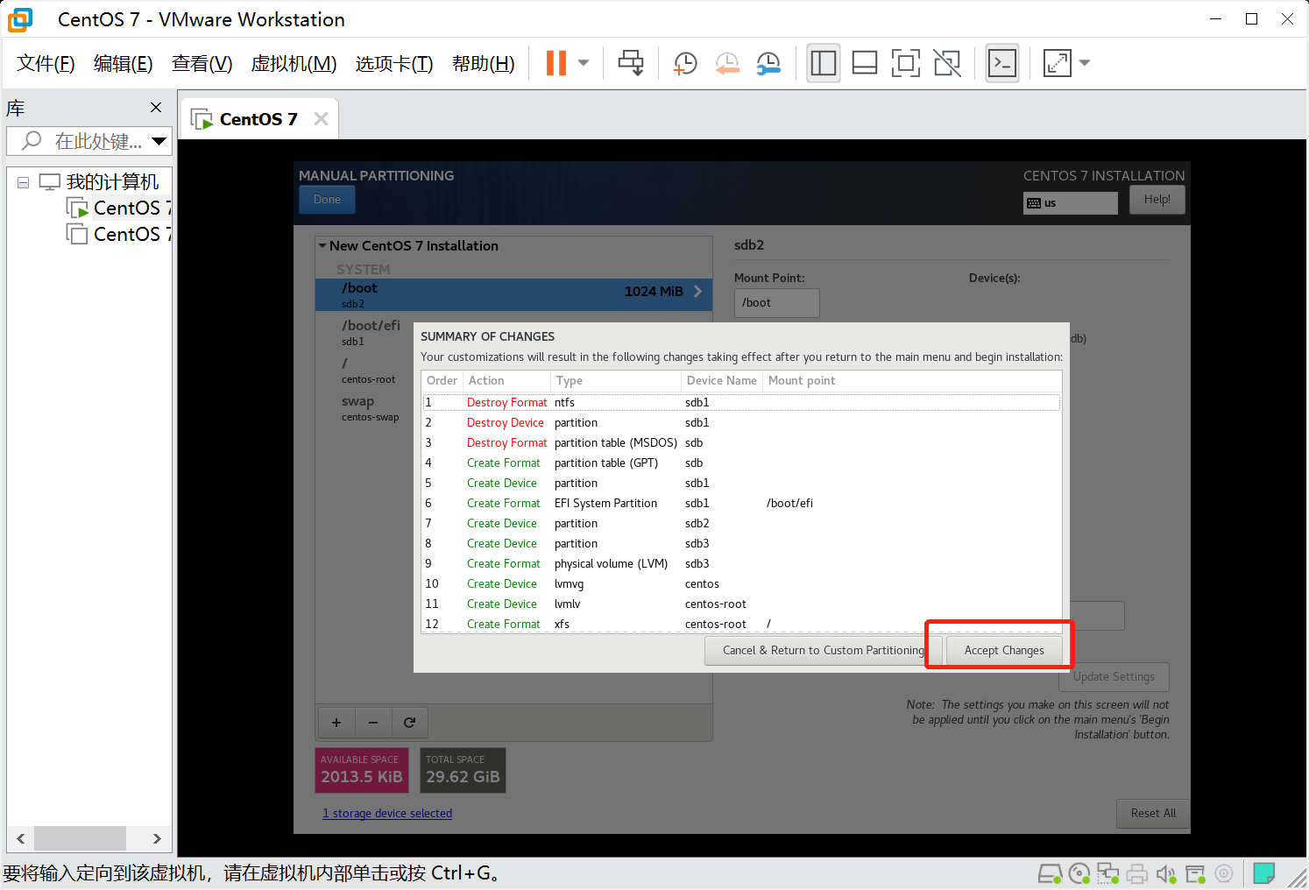Open the console view icon
The width and height of the screenshot is (1309, 890).
point(1002,63)
